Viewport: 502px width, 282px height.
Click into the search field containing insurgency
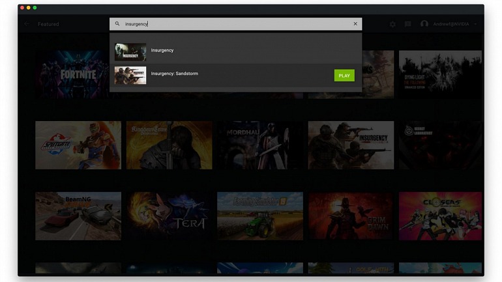(x=235, y=24)
